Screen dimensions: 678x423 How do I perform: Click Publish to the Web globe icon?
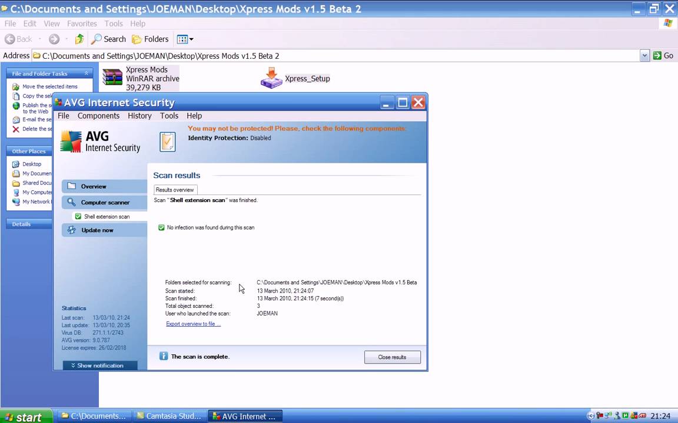coord(16,106)
